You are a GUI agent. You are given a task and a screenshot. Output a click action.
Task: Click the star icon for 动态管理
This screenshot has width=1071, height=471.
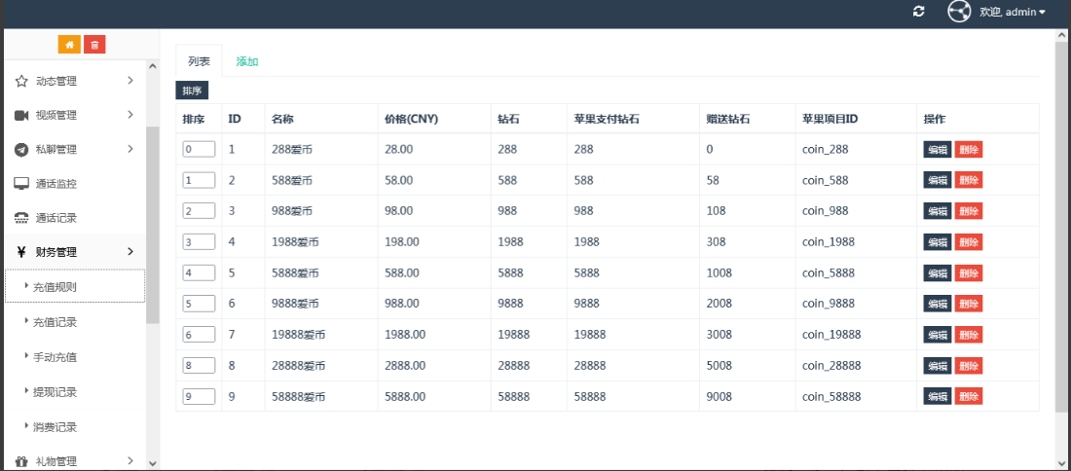coord(21,81)
